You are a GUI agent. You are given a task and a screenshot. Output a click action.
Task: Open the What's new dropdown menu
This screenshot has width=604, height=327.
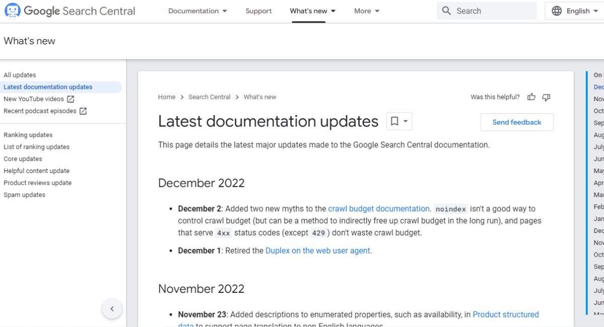[313, 11]
